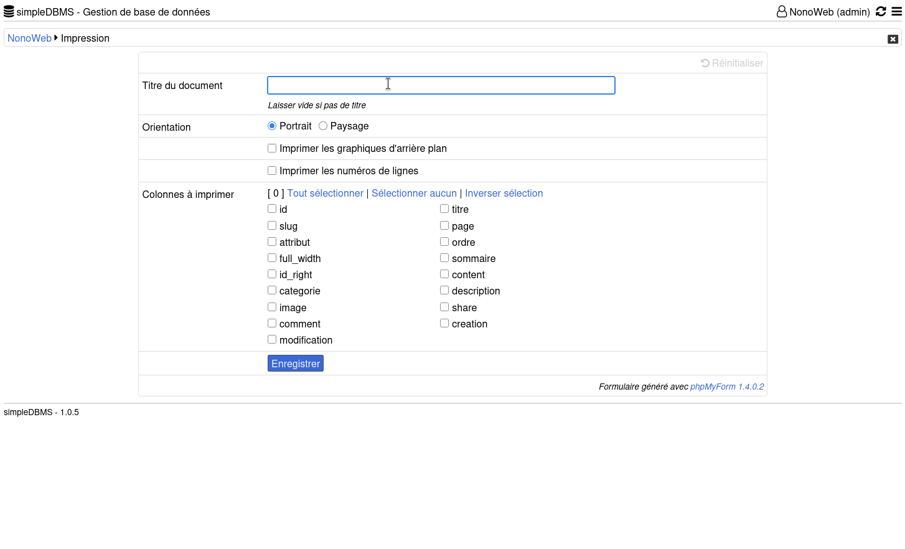This screenshot has width=905, height=549.
Task: Open the NonoWeb breadcrumb link
Action: (29, 38)
